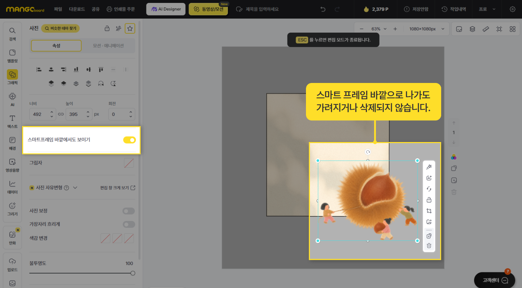522x288 pixels.
Task: Toggle 스마트프레임 바깥에서도 보이기 switch
Action: (129, 140)
